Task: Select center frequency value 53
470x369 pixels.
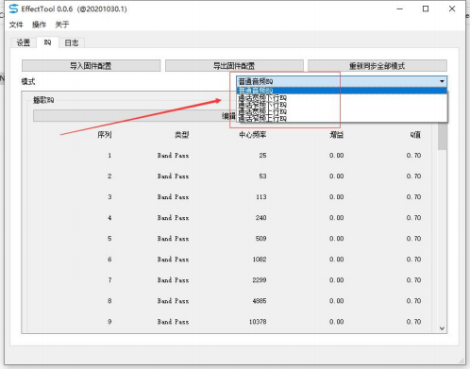Action: tap(262, 176)
